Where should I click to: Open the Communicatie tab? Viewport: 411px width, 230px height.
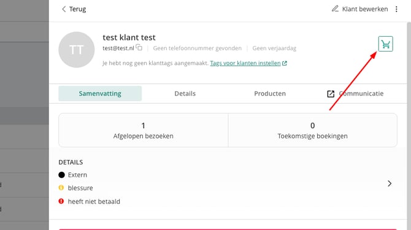pyautogui.click(x=355, y=93)
